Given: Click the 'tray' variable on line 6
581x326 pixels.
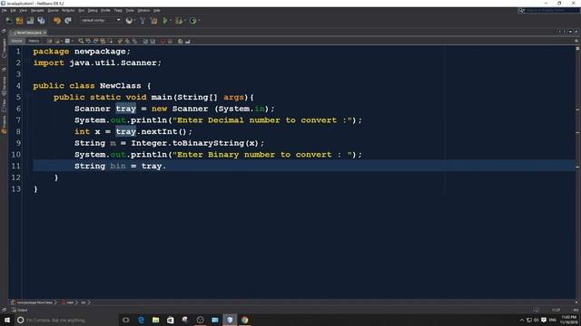Looking at the screenshot, I should tap(126, 109).
